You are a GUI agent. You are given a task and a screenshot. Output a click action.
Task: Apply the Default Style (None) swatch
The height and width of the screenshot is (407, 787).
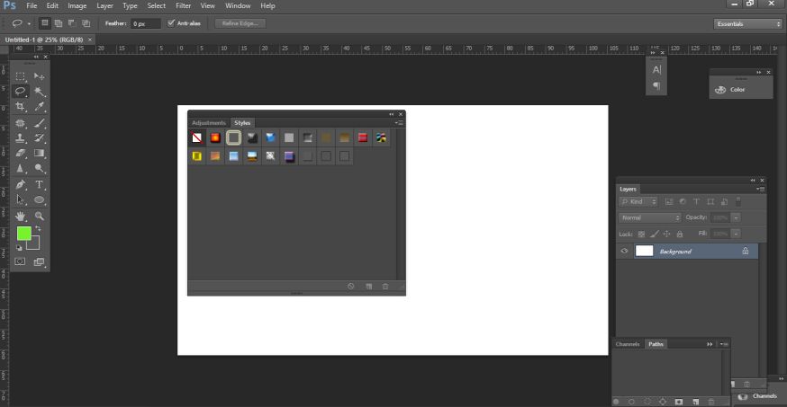point(196,137)
